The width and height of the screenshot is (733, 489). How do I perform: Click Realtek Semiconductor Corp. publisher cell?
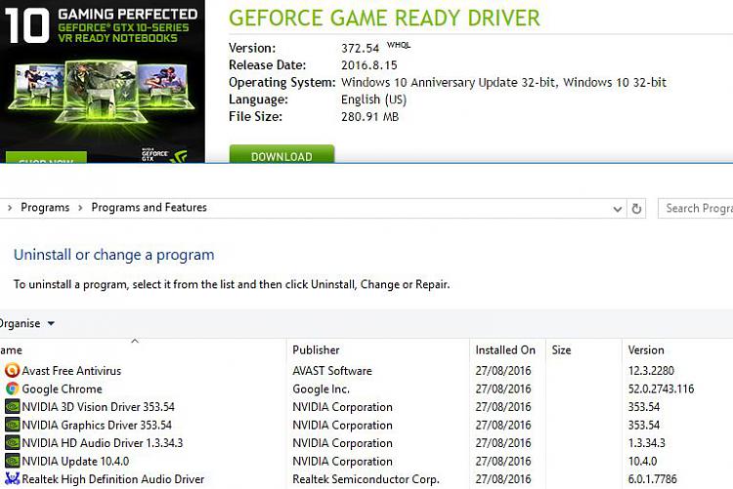tap(366, 478)
